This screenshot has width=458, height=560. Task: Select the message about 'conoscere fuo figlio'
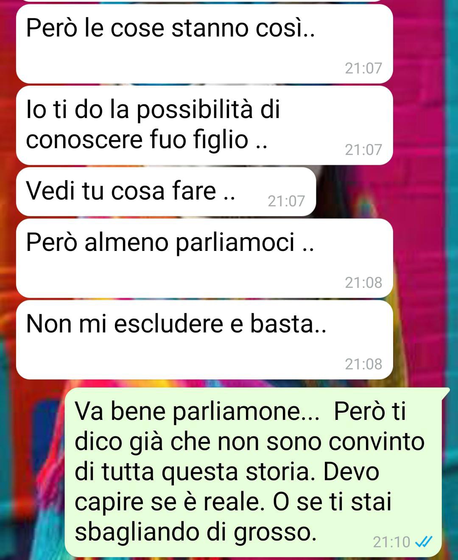tap(204, 125)
